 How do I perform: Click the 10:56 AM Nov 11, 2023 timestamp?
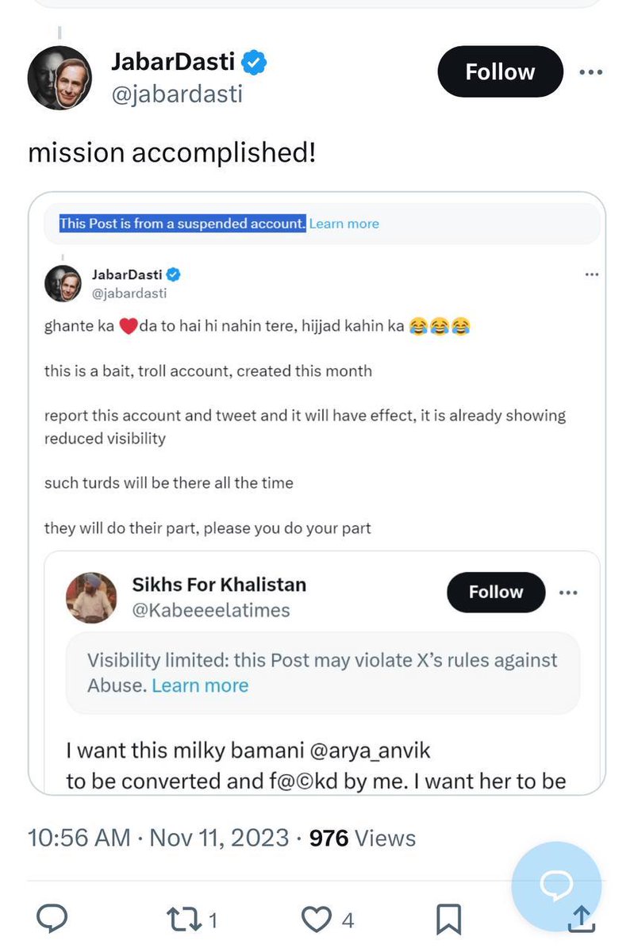click(x=158, y=838)
